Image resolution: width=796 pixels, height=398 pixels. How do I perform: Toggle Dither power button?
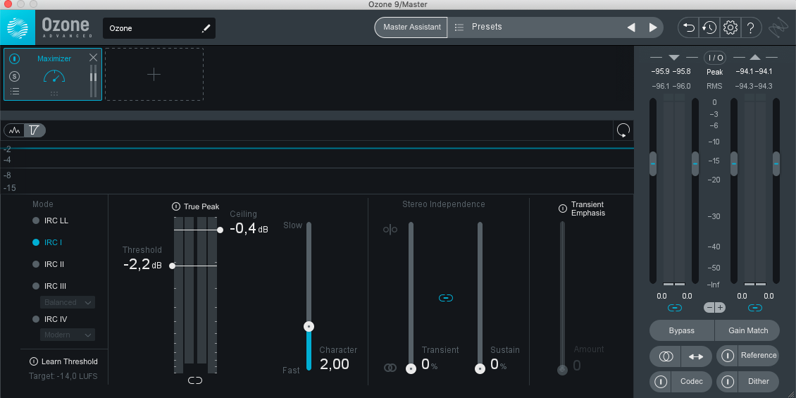tap(728, 381)
